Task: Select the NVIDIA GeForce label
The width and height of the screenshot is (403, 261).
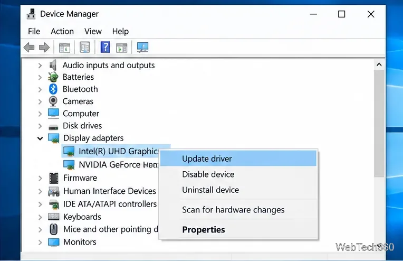Action: (x=118, y=165)
